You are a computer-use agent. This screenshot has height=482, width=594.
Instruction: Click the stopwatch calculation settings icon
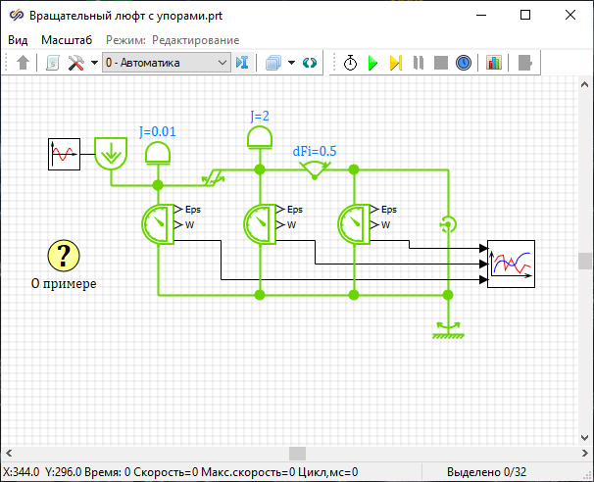click(x=350, y=63)
